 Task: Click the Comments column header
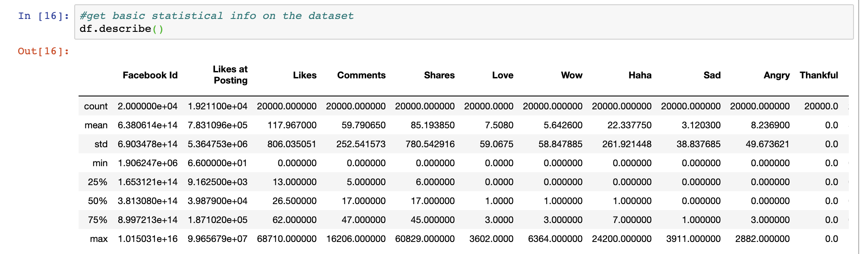pos(361,75)
